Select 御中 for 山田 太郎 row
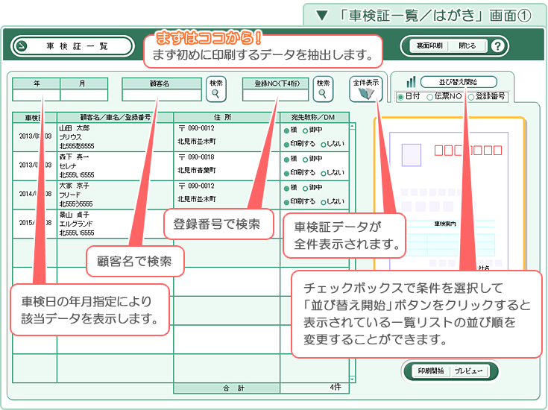This screenshot has width=548, height=410. point(305,130)
